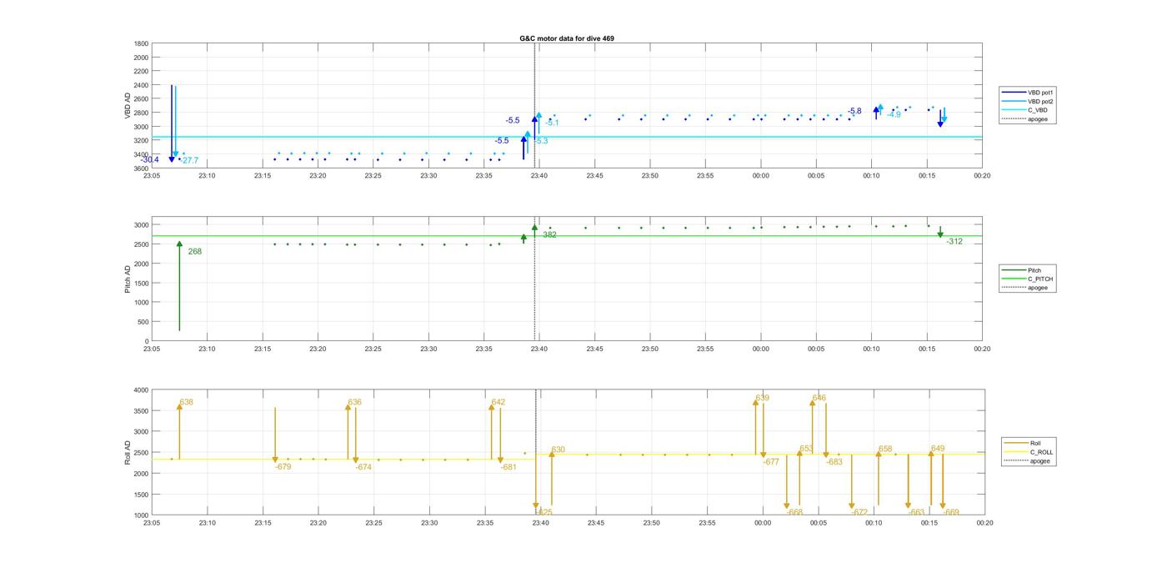
Task: Click the "4000" tick on the Roll axis
Action: (x=140, y=390)
